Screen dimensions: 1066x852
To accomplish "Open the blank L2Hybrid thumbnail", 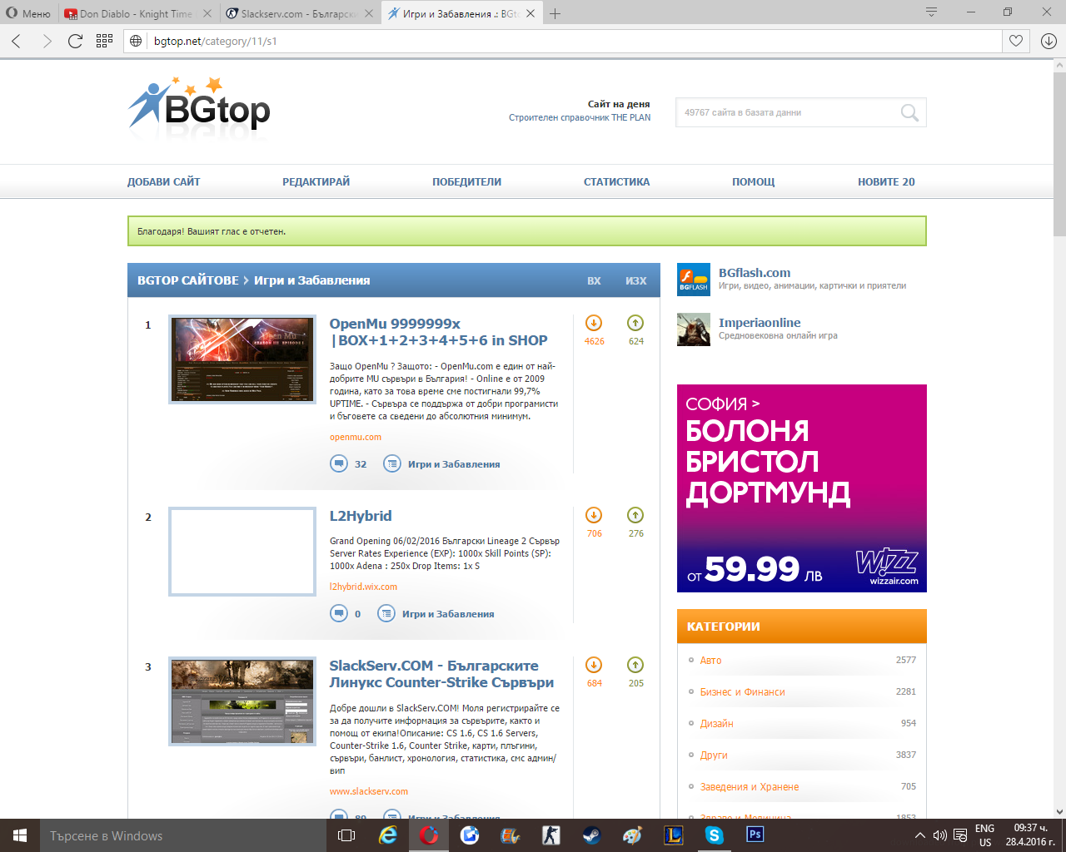I will click(x=242, y=552).
